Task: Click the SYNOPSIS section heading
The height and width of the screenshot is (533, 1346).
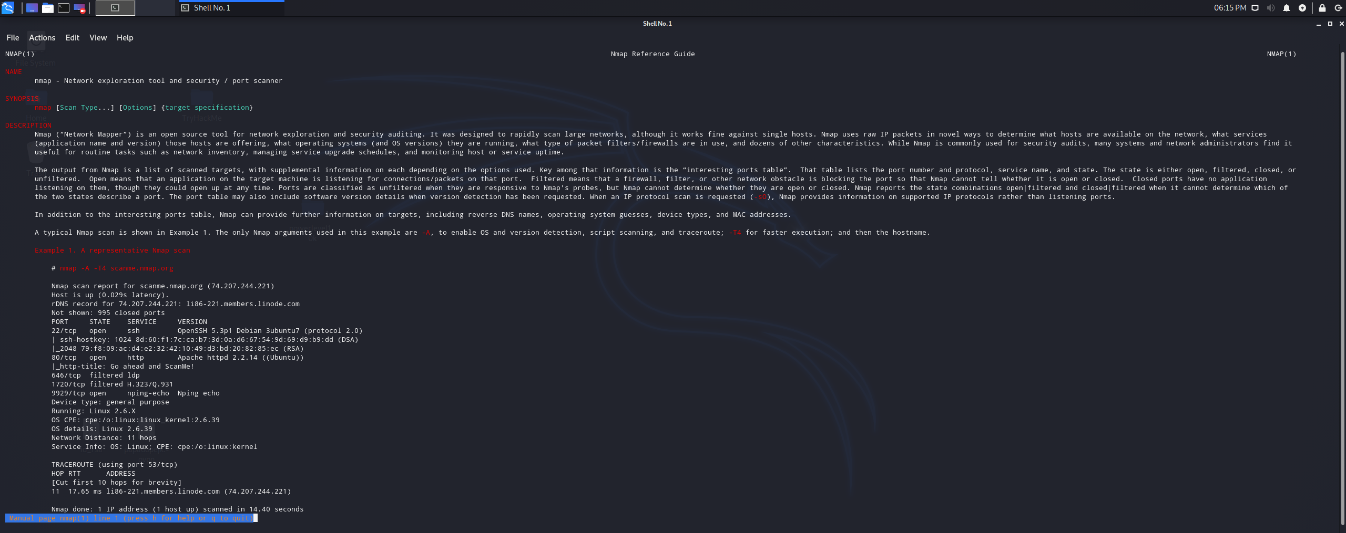Action: coord(22,99)
